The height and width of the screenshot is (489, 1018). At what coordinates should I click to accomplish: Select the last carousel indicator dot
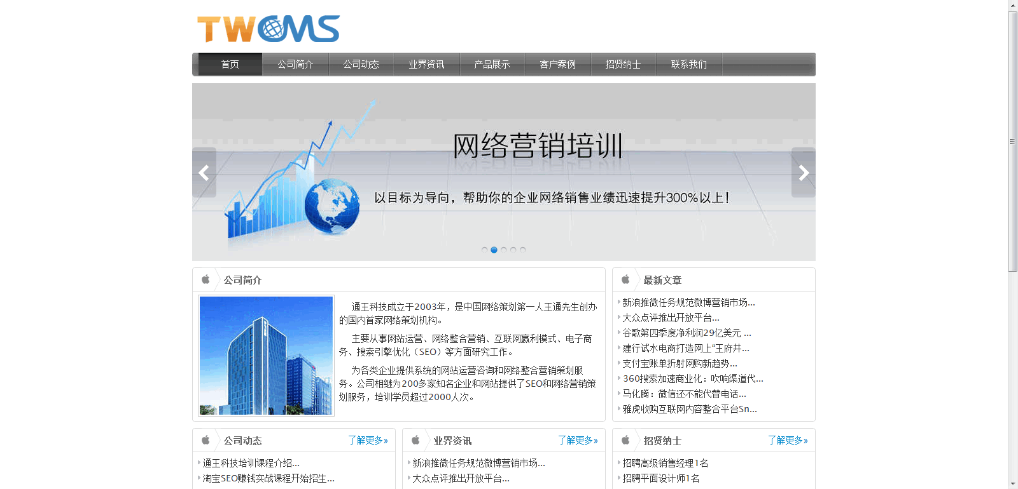click(x=523, y=250)
